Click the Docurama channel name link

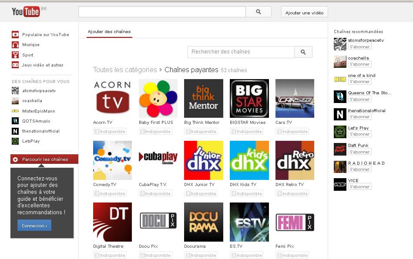[195, 246]
